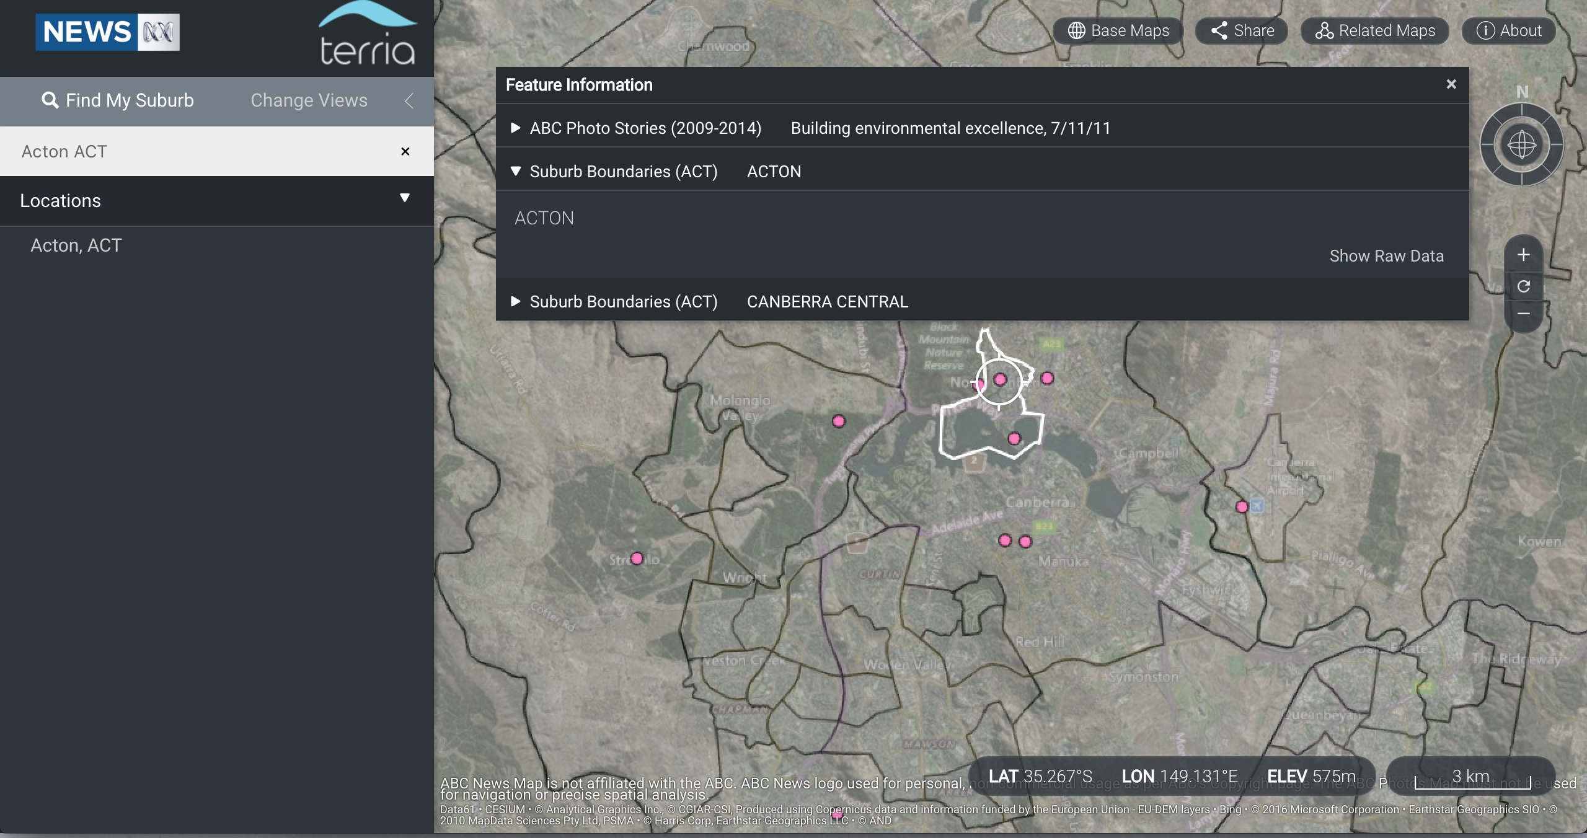Open the Base Maps menu
Screen dimensions: 1587x838
[x=1118, y=30]
